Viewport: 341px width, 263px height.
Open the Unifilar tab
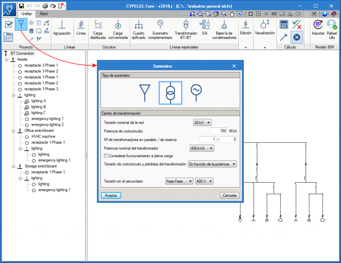click(x=27, y=14)
